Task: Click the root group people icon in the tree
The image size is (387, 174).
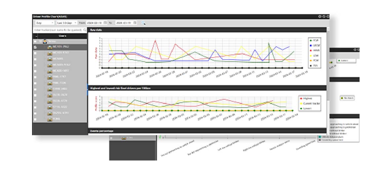Action: coord(45,41)
